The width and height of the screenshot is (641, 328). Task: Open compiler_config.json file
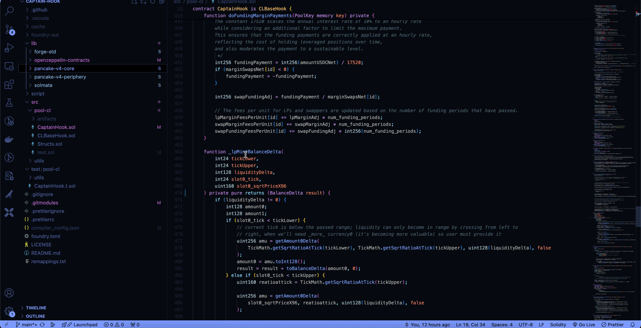tap(93, 228)
